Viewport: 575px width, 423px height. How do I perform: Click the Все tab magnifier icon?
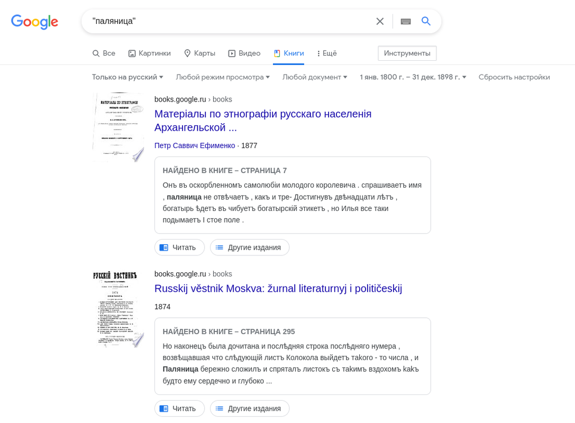(x=96, y=53)
